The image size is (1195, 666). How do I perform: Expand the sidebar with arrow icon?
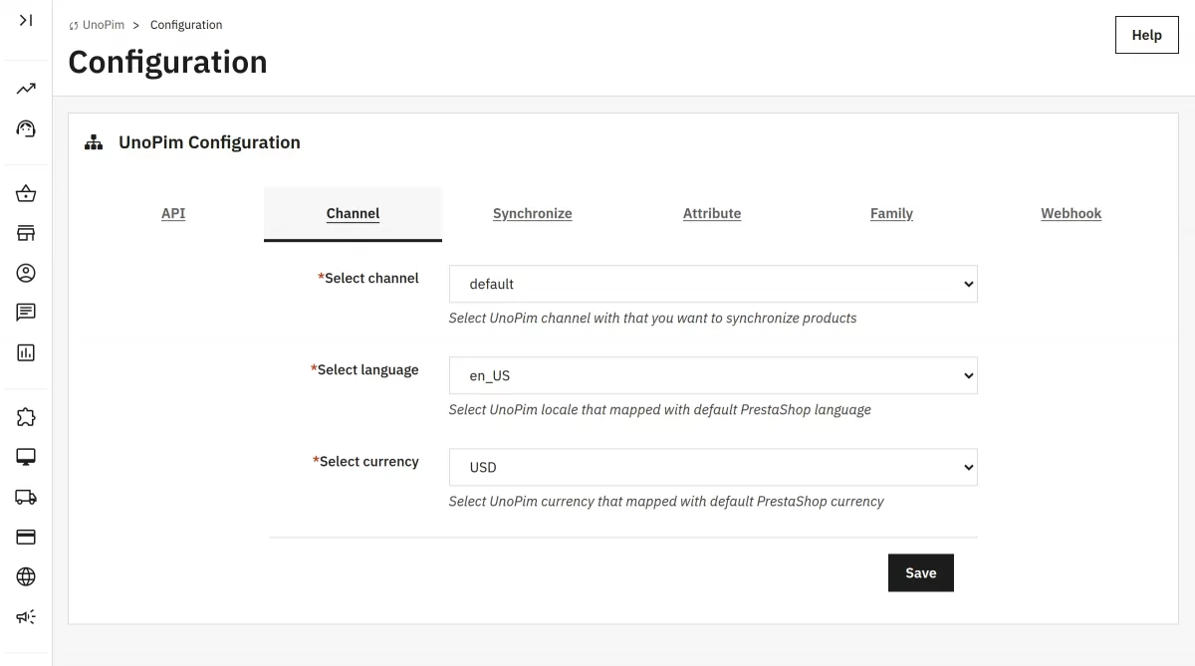pyautogui.click(x=26, y=20)
